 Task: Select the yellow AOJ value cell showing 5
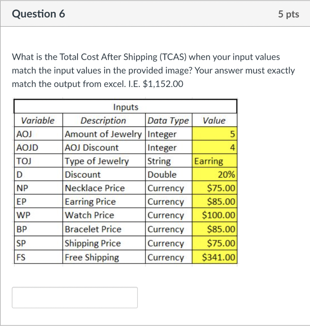coord(215,134)
